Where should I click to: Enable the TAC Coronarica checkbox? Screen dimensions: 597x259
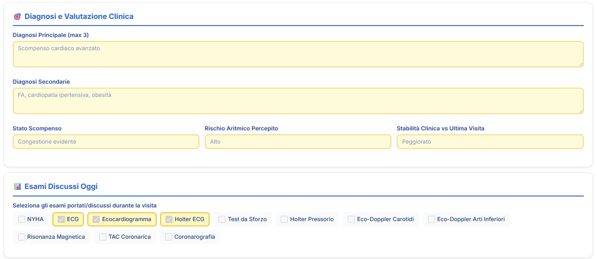tap(103, 237)
